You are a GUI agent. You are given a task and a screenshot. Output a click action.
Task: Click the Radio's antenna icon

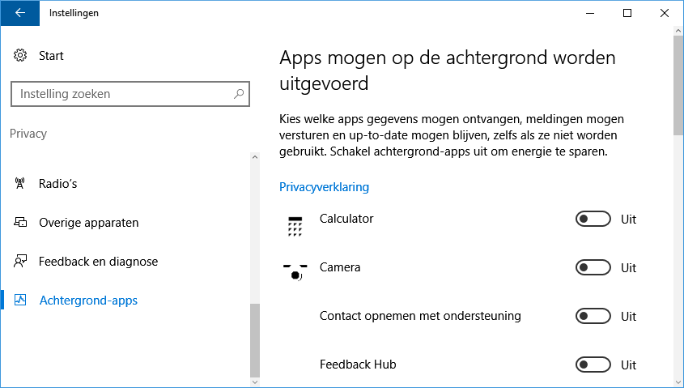21,184
